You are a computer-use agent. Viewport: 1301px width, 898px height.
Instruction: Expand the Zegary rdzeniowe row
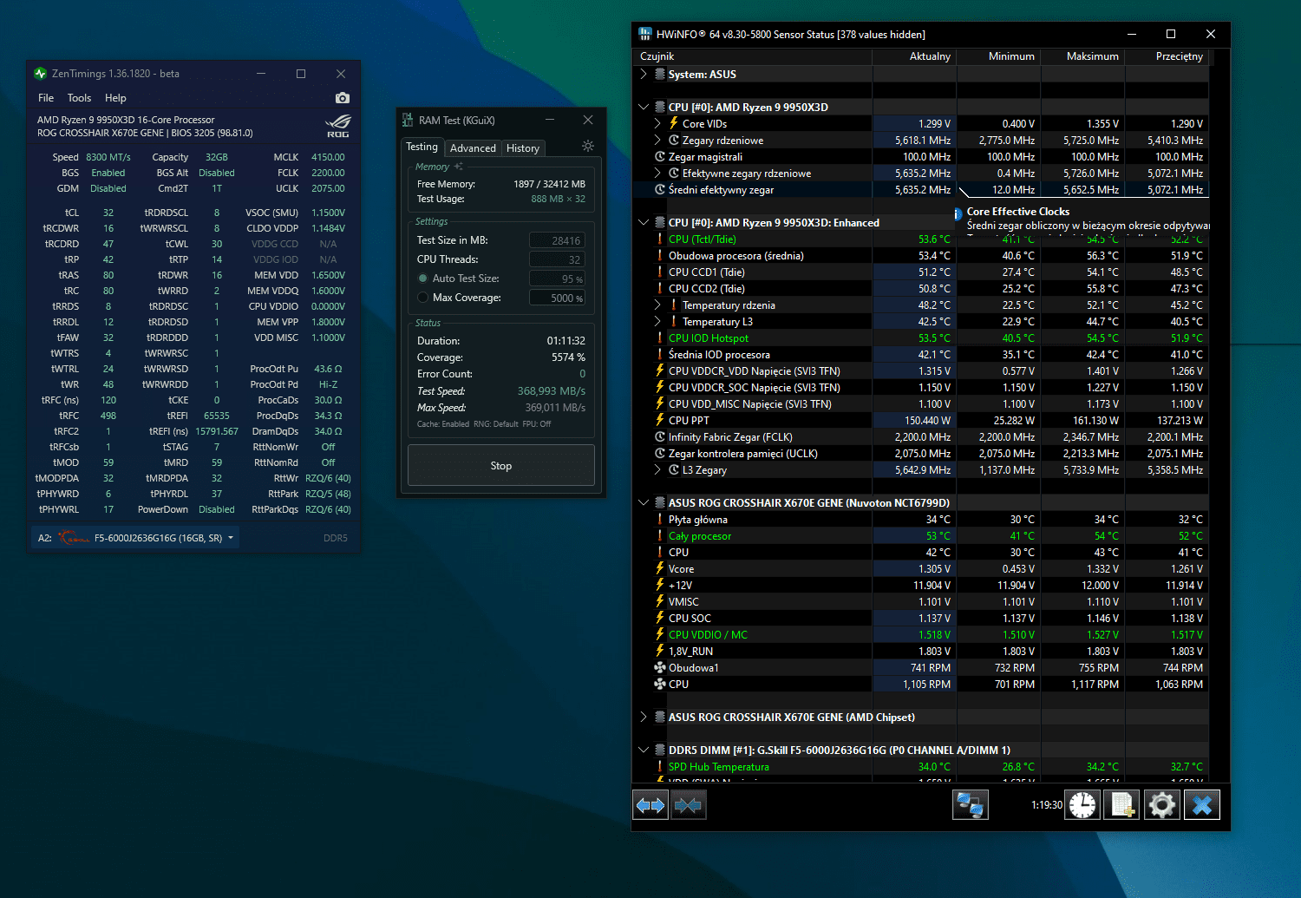(657, 141)
